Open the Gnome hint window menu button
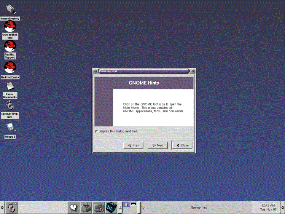This screenshot has width=285, height=214. click(x=95, y=71)
